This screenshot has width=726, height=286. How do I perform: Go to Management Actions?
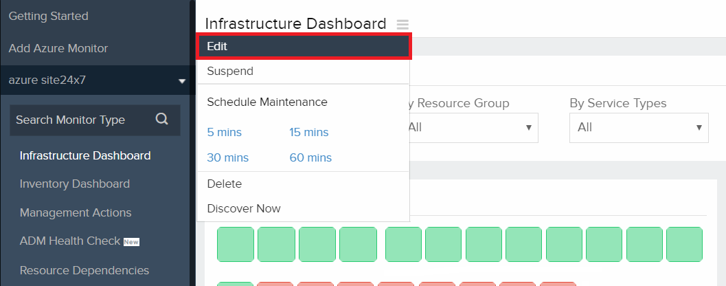coord(76,212)
